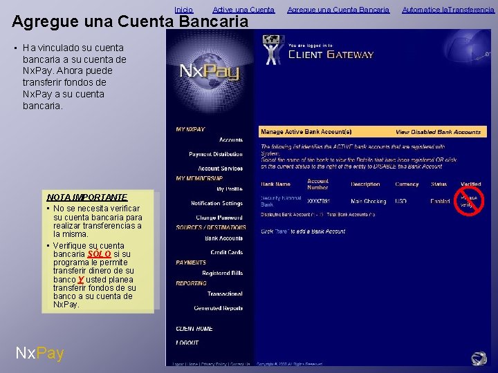498x373 pixels.
Task: Click the Enabled status to disable account
Action: [x=440, y=201]
